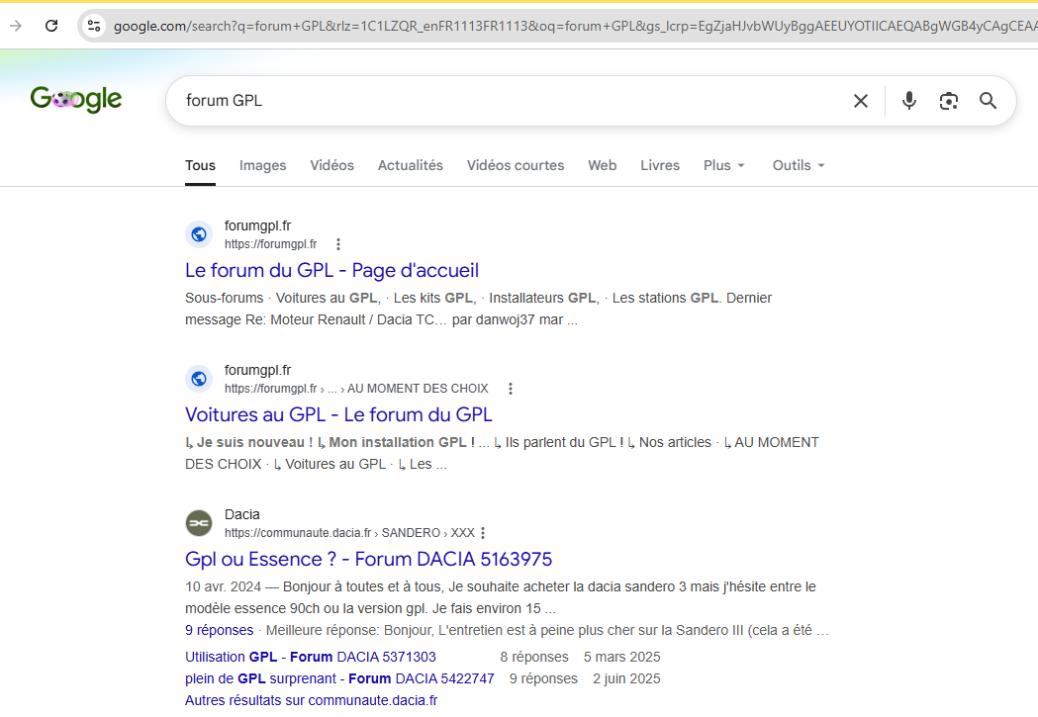Open 'Le forum du GPL - Page d'accueil' link
The width and height of the screenshot is (1038, 717).
331,271
